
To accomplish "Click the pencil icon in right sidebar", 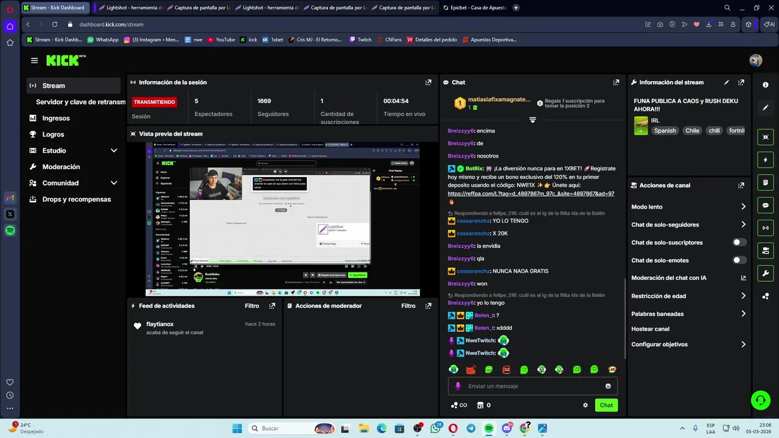I will (766, 108).
